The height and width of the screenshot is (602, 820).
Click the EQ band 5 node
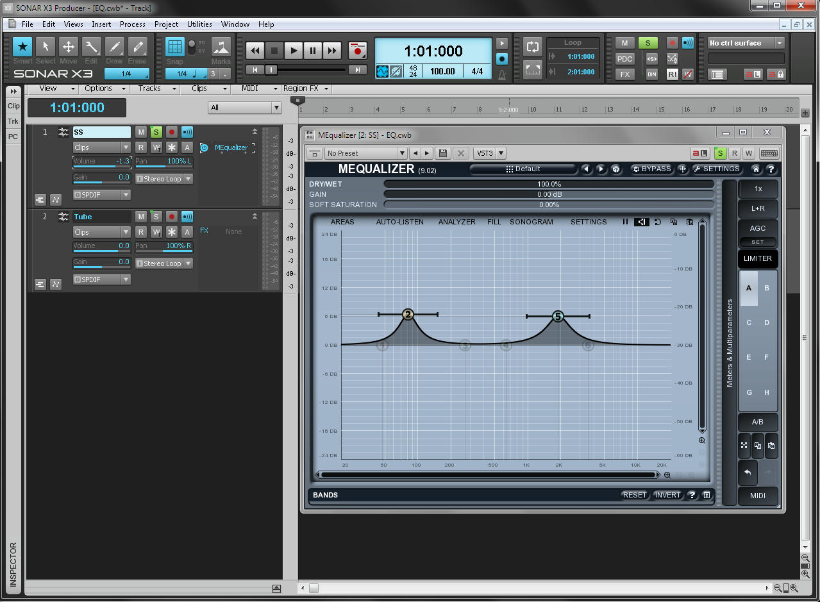pos(558,316)
